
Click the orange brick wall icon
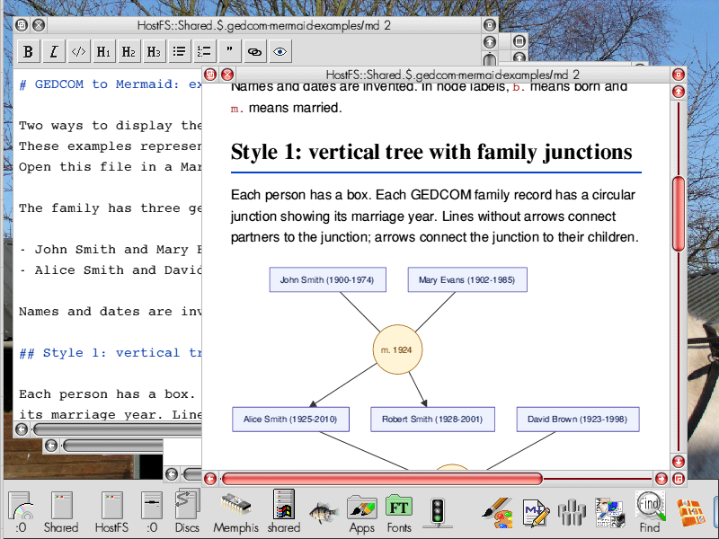coord(690,513)
